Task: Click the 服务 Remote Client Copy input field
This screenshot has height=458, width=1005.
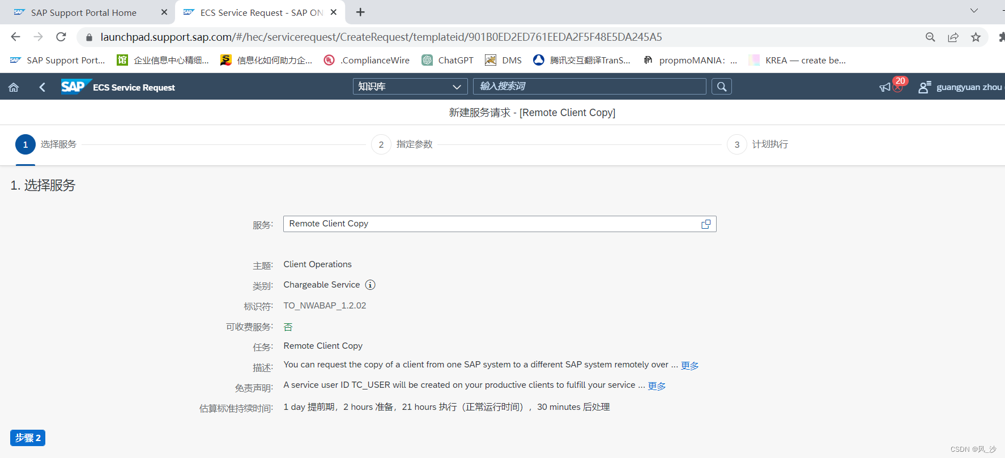Action: click(x=500, y=224)
